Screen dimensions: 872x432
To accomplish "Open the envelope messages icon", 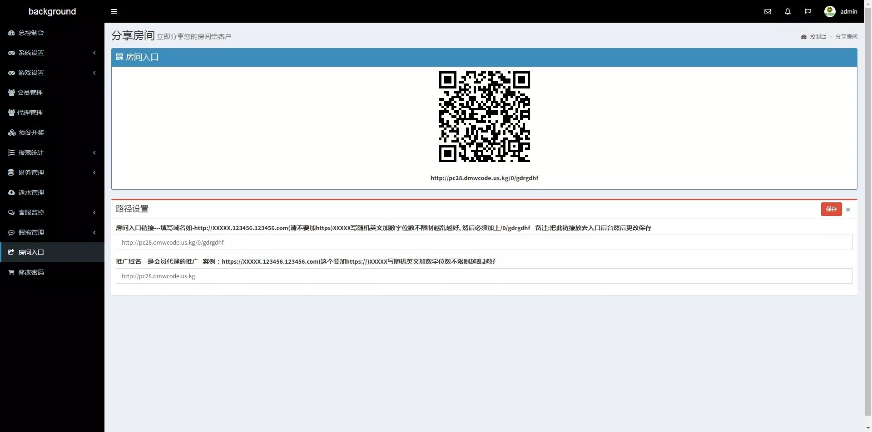I will pos(768,11).
